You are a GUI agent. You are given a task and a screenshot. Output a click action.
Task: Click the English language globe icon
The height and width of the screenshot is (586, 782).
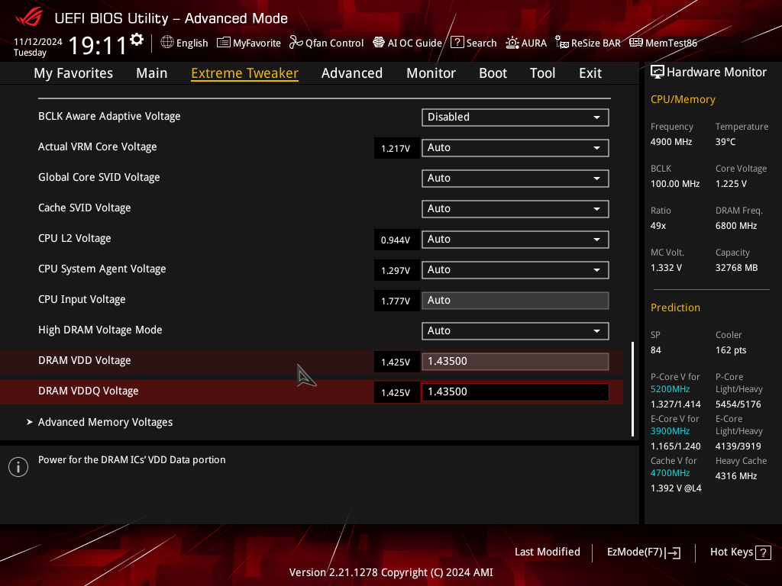point(167,43)
